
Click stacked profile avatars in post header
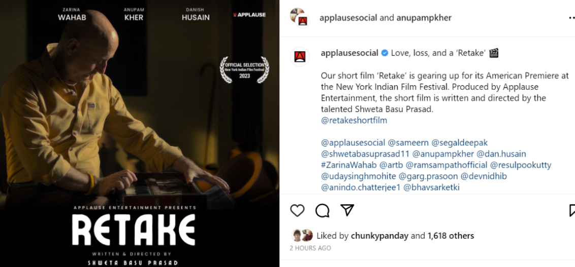pos(300,18)
